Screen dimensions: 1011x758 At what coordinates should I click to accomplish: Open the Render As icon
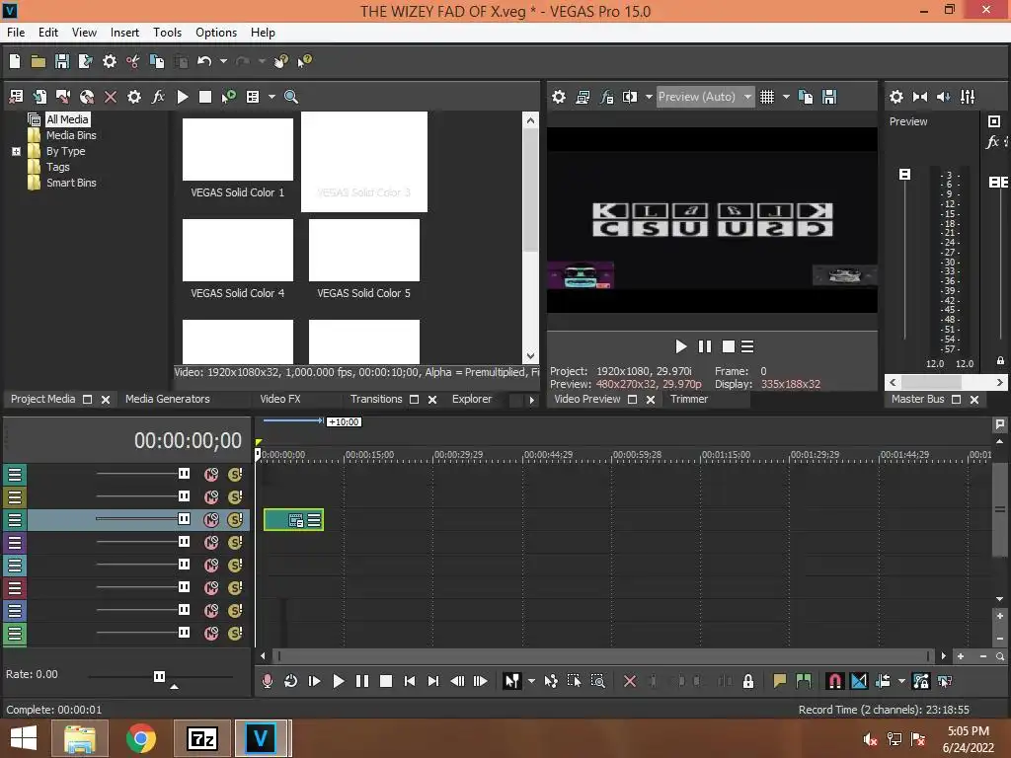[85, 61]
